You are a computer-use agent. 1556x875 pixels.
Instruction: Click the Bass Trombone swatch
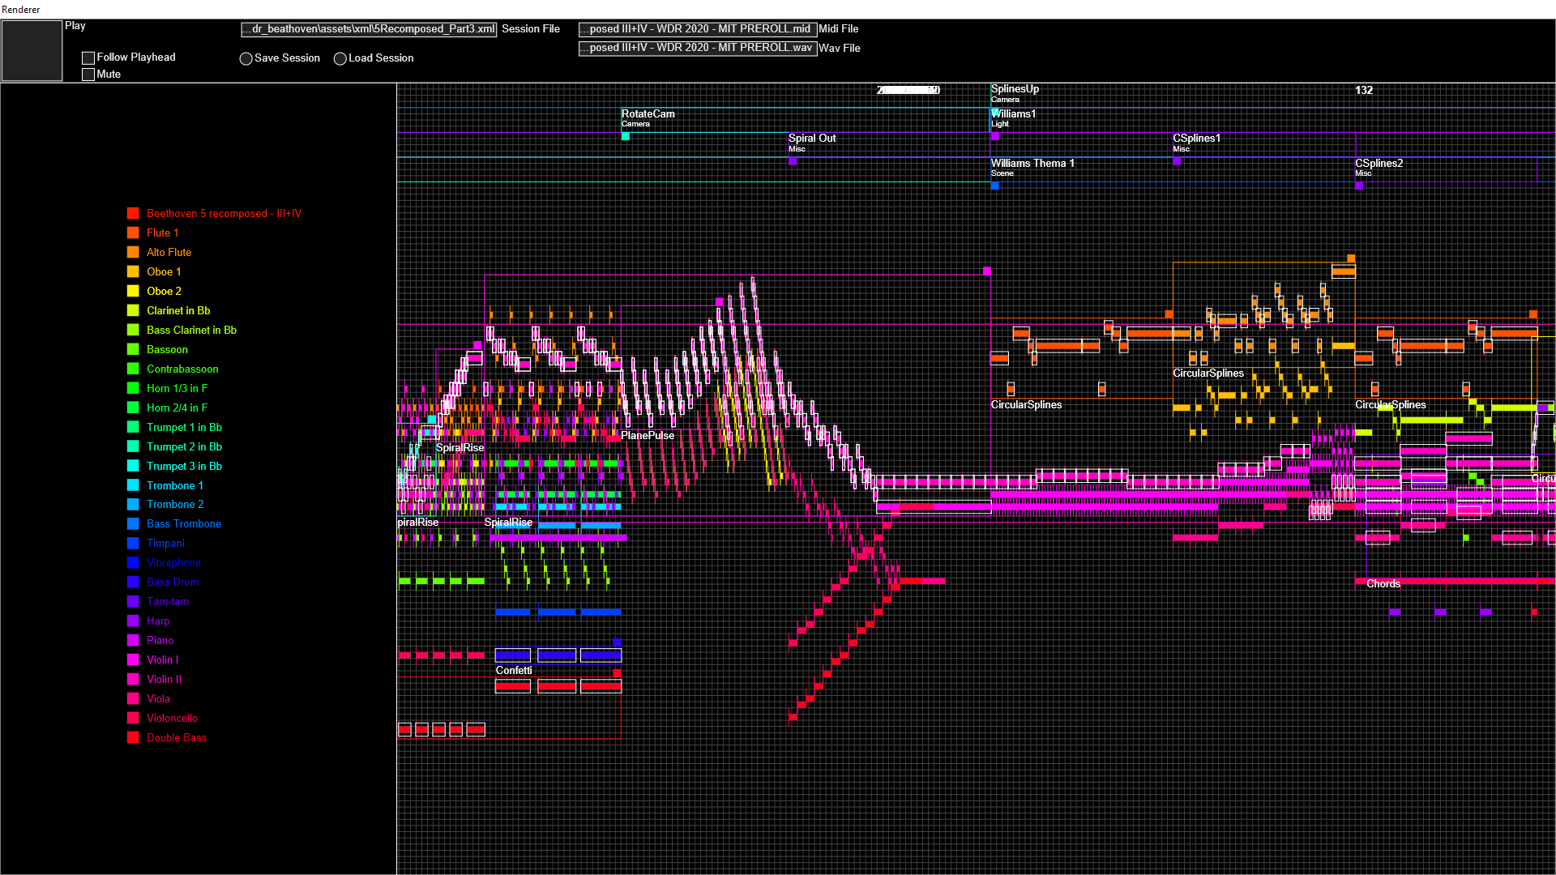click(133, 523)
